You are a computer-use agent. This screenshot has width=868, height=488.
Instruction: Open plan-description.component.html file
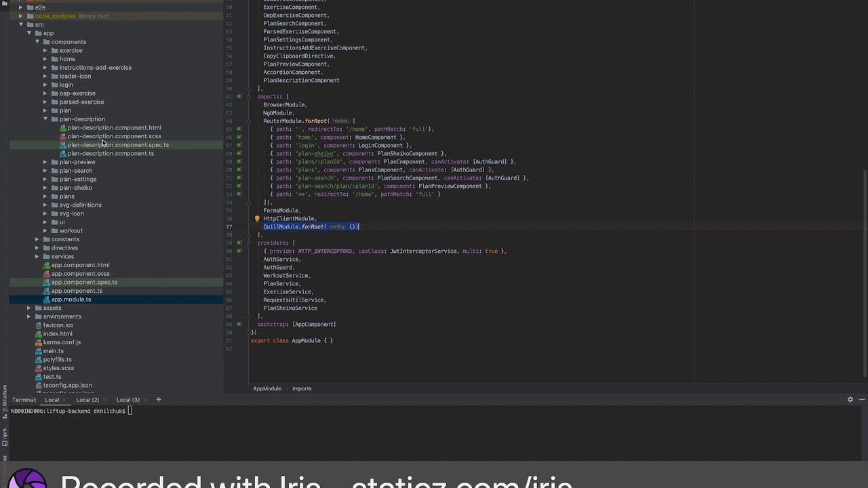coord(114,127)
